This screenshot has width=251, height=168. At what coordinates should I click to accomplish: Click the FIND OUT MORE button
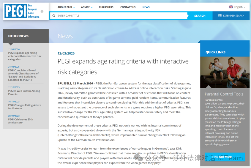[225, 157]
